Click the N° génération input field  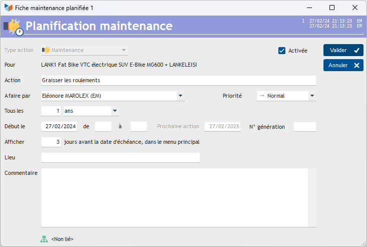(x=304, y=126)
